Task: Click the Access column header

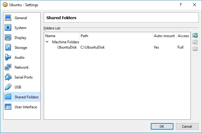Action: tap(183, 36)
